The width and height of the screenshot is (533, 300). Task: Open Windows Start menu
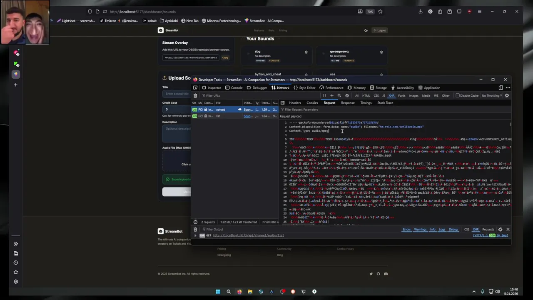[218, 292]
